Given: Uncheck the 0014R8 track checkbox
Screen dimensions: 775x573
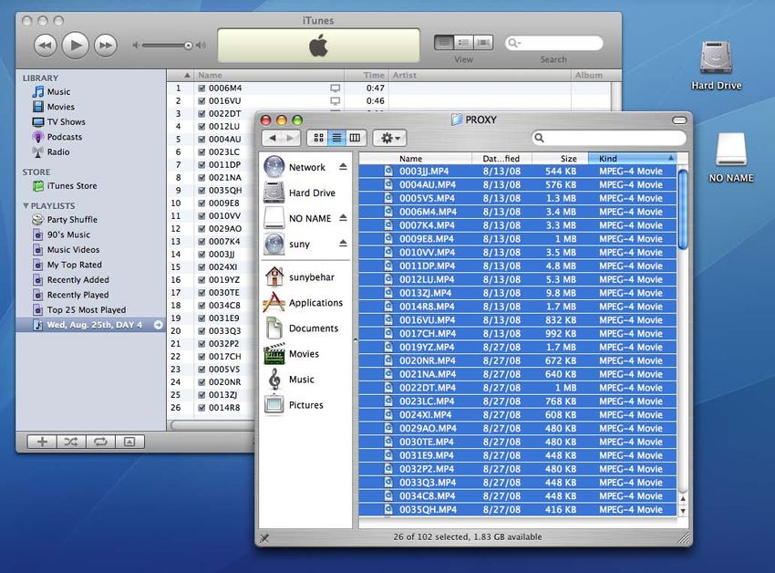Looking at the screenshot, I should tap(201, 408).
